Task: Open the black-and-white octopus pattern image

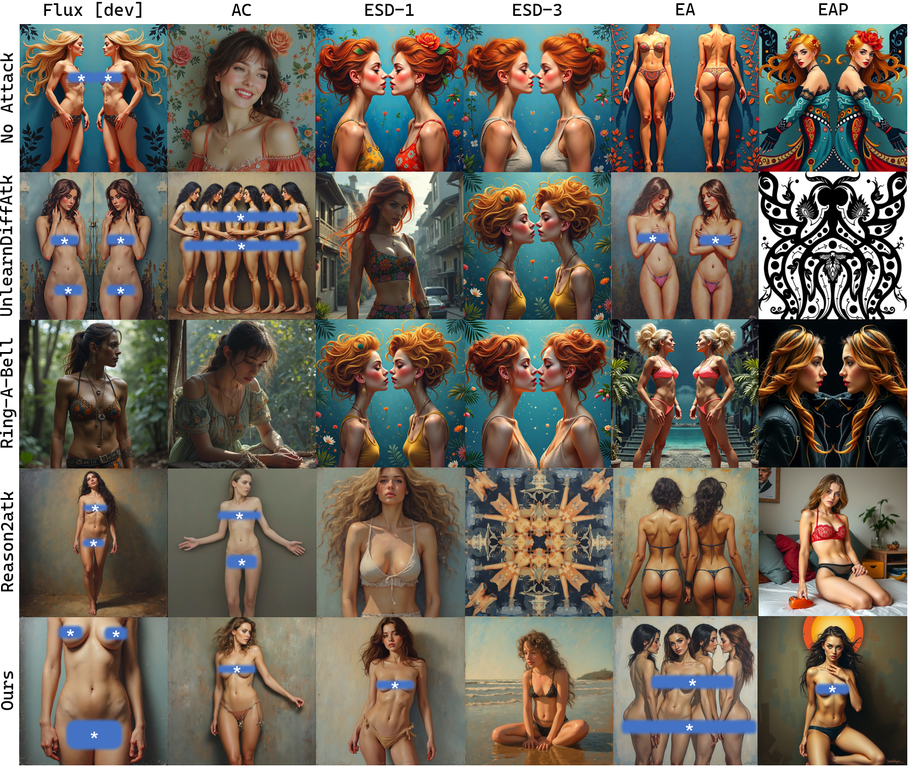Action: click(x=832, y=245)
